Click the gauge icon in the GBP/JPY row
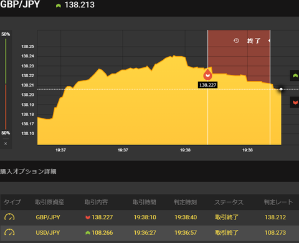299x243 pixels. [9, 217]
